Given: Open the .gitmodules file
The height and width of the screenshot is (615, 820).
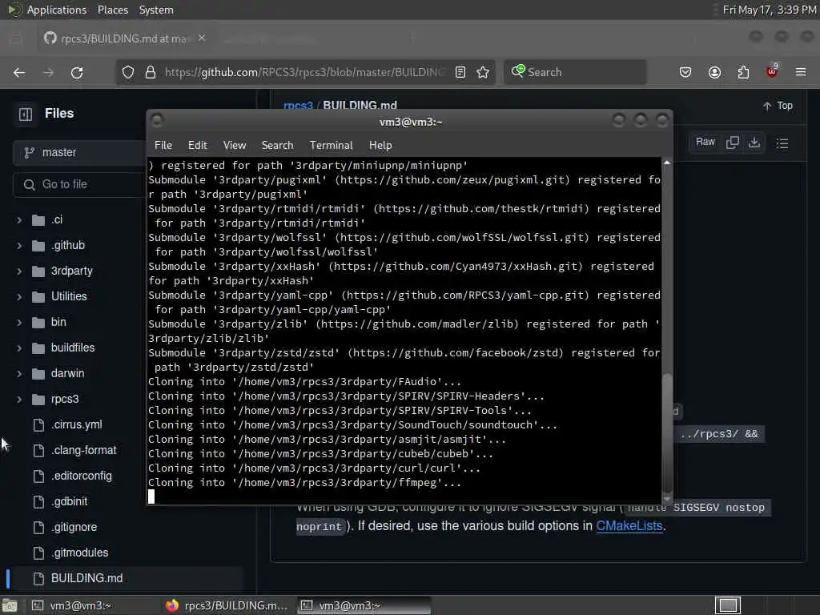Looking at the screenshot, I should 79,553.
